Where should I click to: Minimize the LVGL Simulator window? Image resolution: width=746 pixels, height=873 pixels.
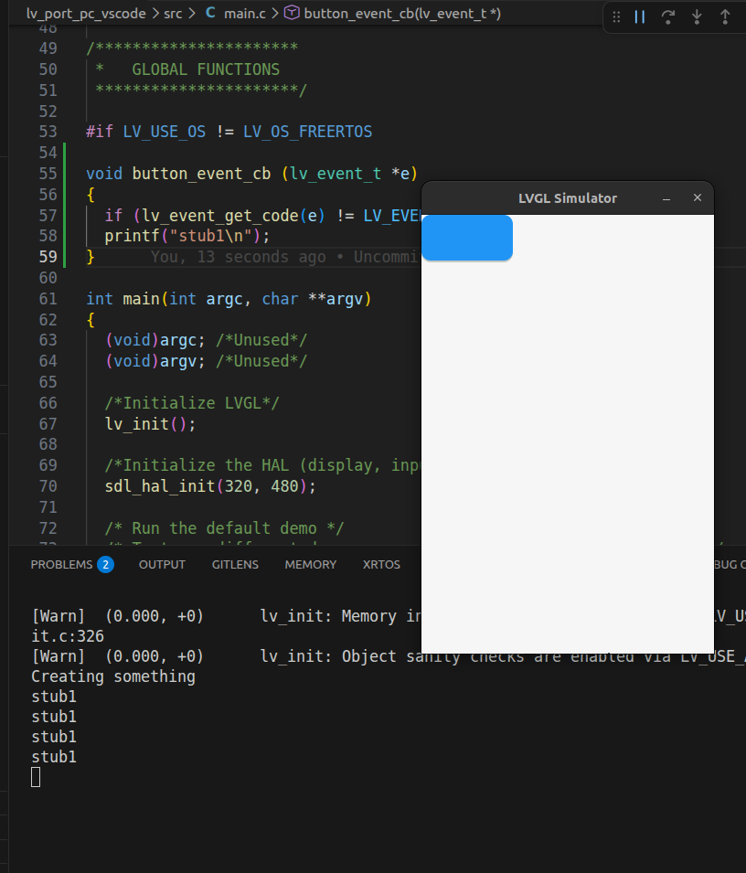666,198
